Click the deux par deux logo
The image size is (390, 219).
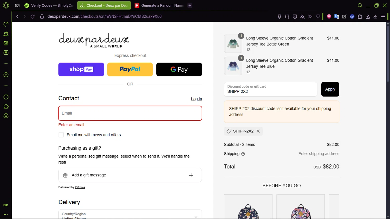pos(94,40)
